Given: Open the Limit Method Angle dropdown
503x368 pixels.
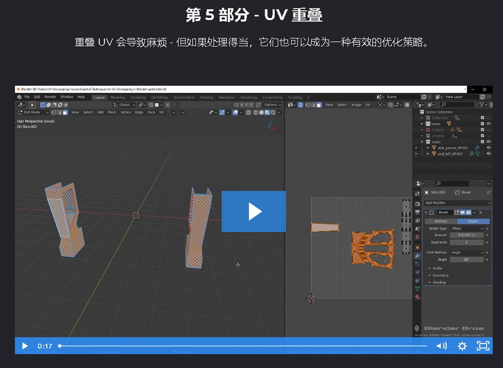Looking at the screenshot, I should coord(467,253).
